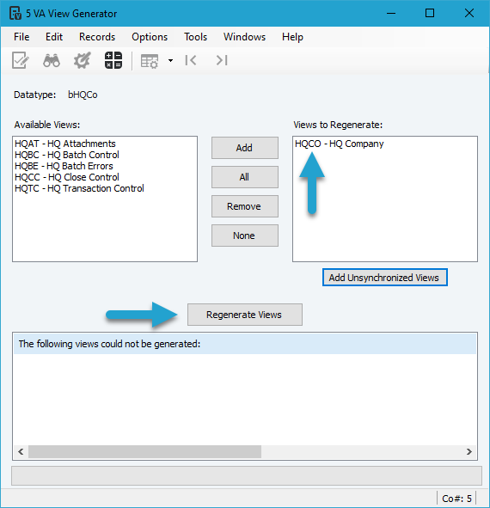Click the Regenerate Views button
Viewport: 490px width, 508px height.
[245, 315]
